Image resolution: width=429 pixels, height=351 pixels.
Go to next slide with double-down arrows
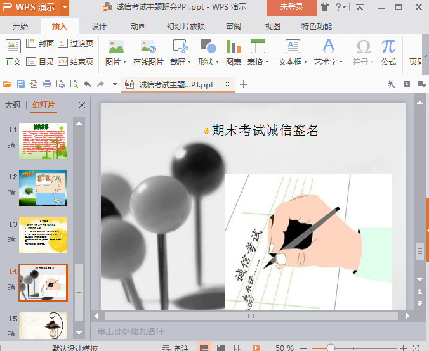419,303
